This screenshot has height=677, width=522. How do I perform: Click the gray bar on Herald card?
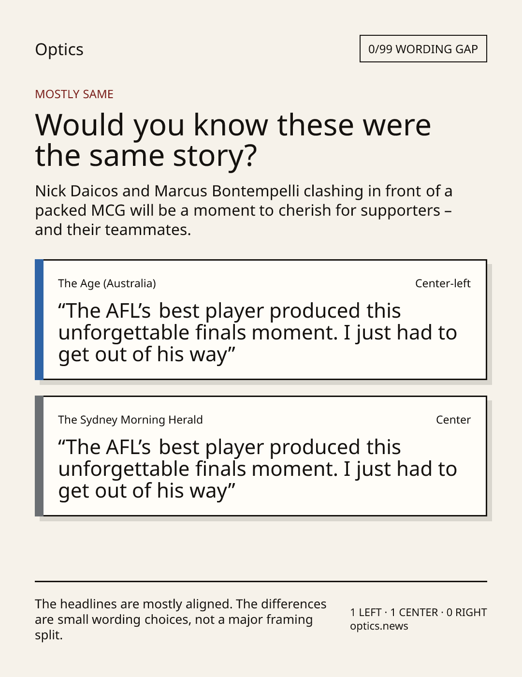click(x=39, y=456)
